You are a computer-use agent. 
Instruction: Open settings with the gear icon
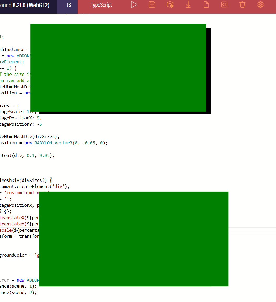click(261, 5)
